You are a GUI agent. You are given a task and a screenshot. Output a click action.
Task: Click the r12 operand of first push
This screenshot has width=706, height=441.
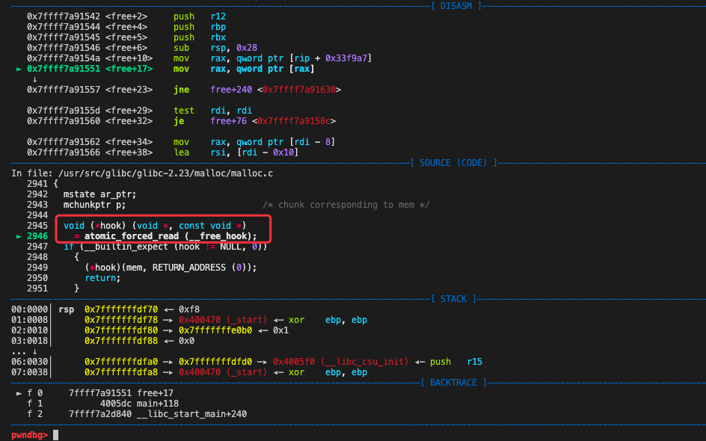(218, 16)
